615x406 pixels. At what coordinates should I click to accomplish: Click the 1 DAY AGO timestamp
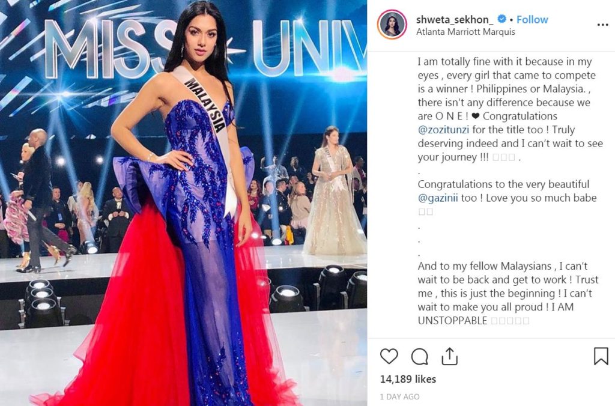(399, 396)
